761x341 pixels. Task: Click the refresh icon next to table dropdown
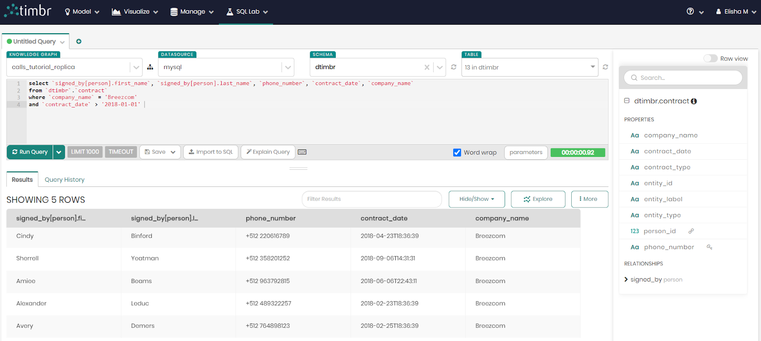605,67
